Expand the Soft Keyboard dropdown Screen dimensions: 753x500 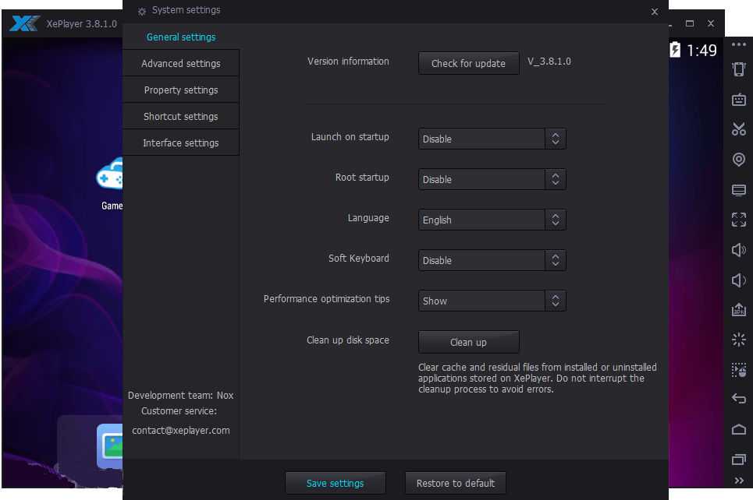tap(492, 260)
